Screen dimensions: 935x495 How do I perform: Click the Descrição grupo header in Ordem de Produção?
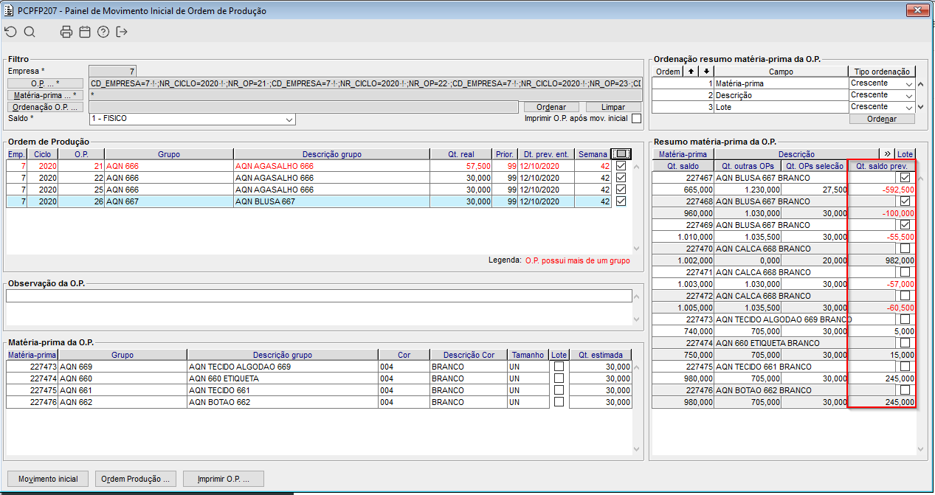pos(331,154)
